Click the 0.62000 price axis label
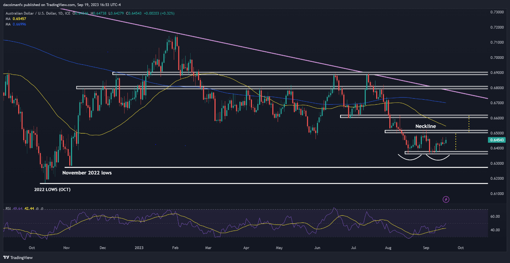The image size is (510, 263). (497, 178)
